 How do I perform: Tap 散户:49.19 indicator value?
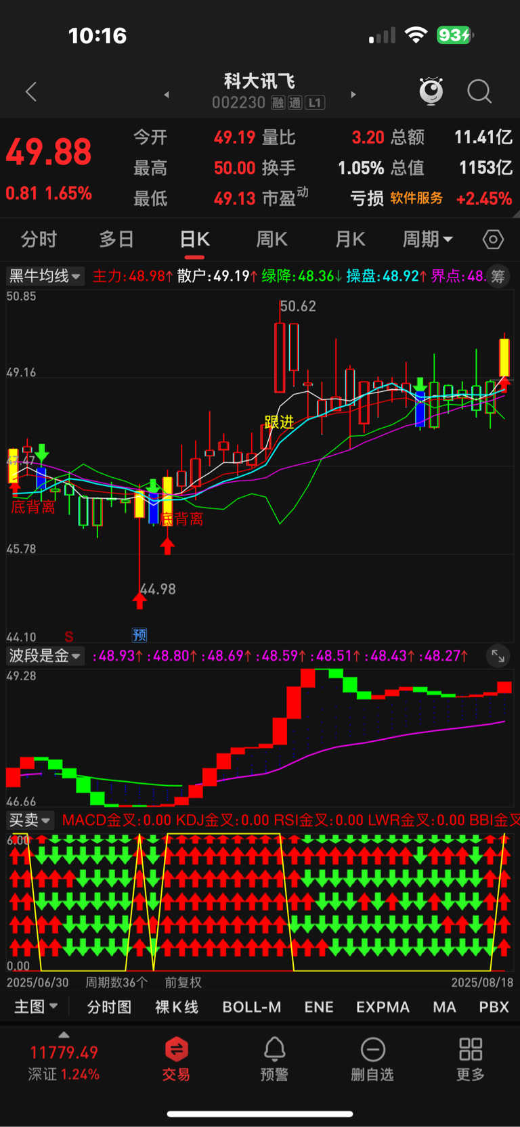click(217, 276)
